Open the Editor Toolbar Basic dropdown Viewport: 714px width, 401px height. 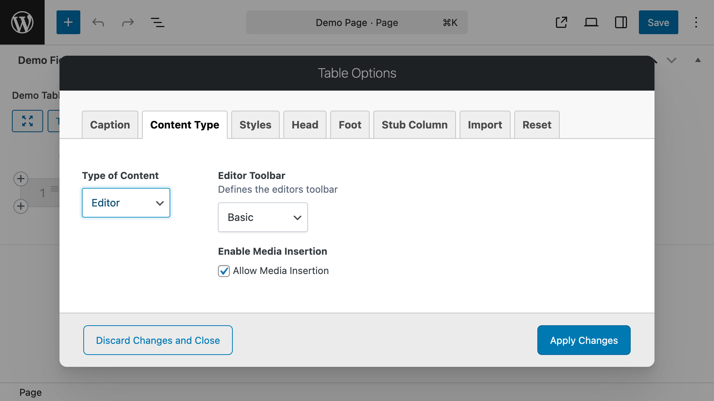click(x=263, y=217)
